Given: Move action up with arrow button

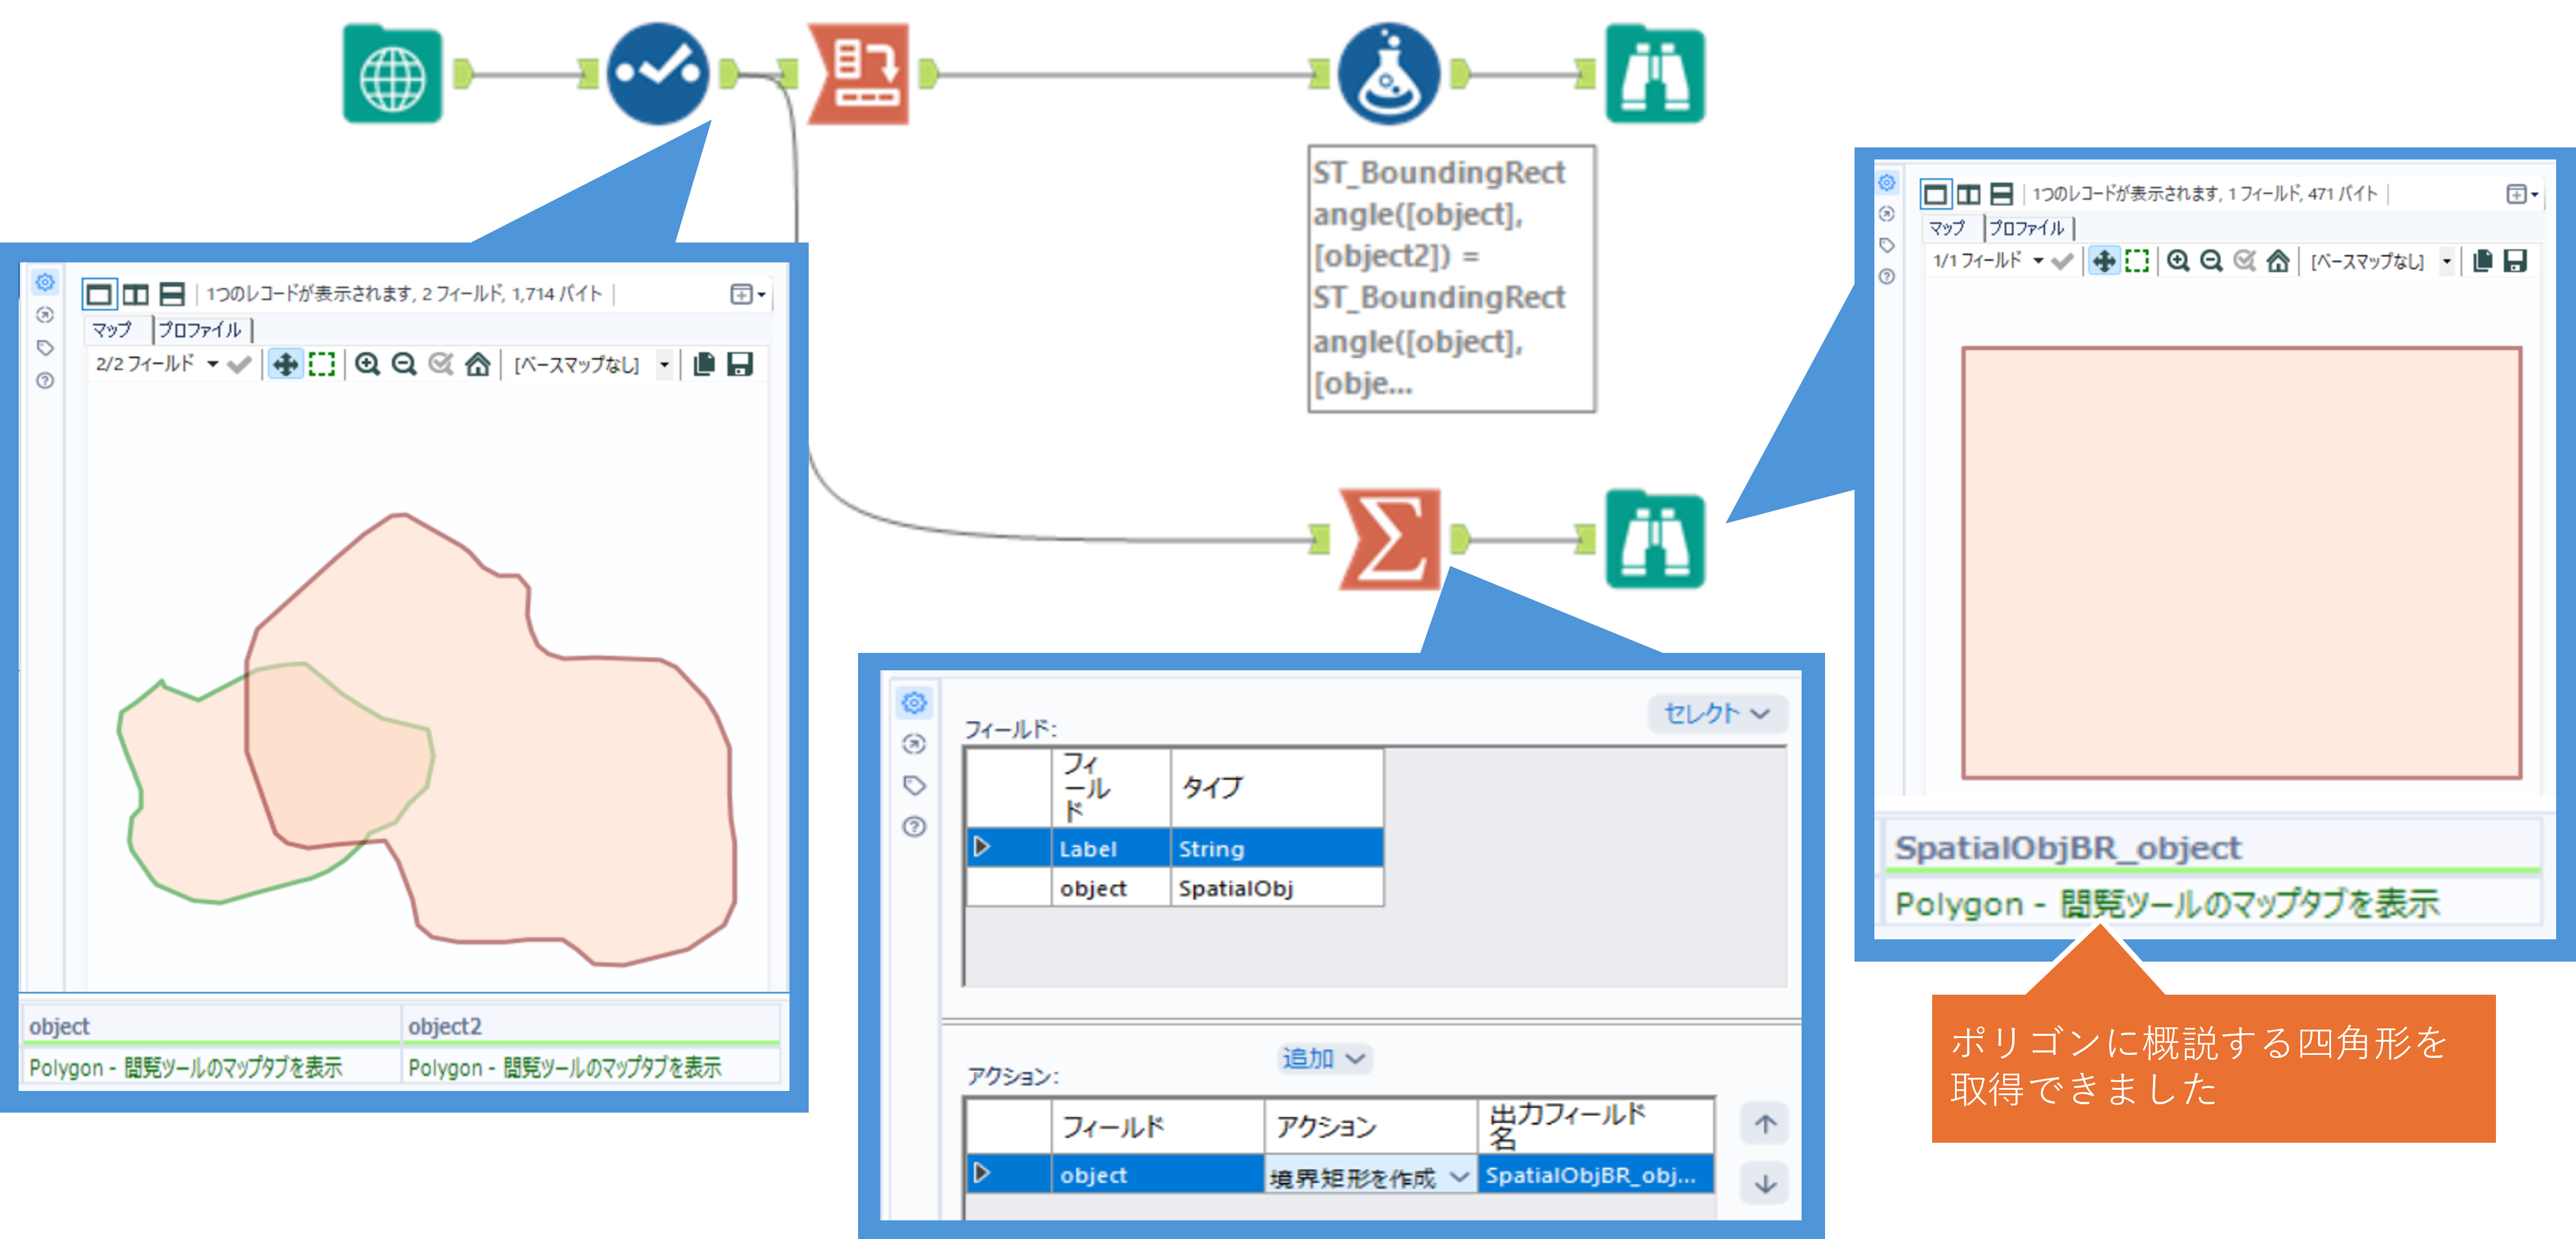Looking at the screenshot, I should (x=1765, y=1124).
